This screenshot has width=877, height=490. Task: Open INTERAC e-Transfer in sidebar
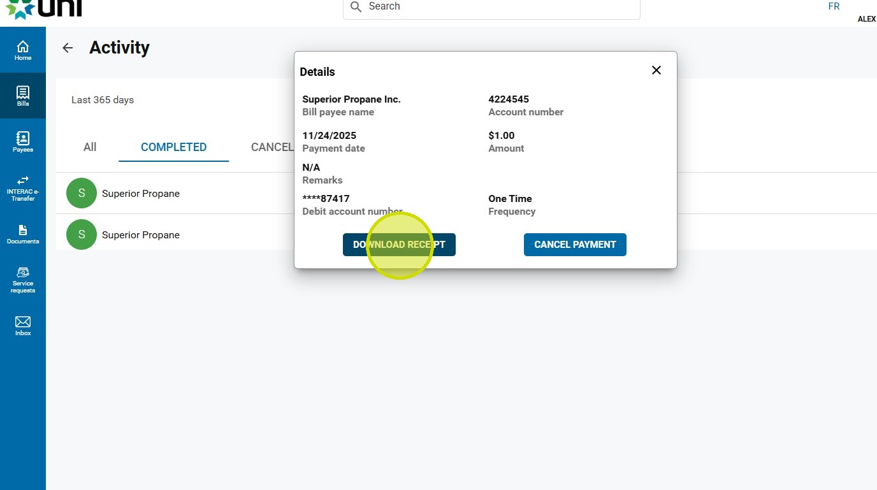[23, 187]
